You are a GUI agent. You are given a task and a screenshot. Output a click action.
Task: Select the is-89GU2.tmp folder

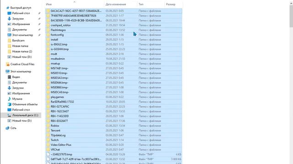(x=59, y=45)
